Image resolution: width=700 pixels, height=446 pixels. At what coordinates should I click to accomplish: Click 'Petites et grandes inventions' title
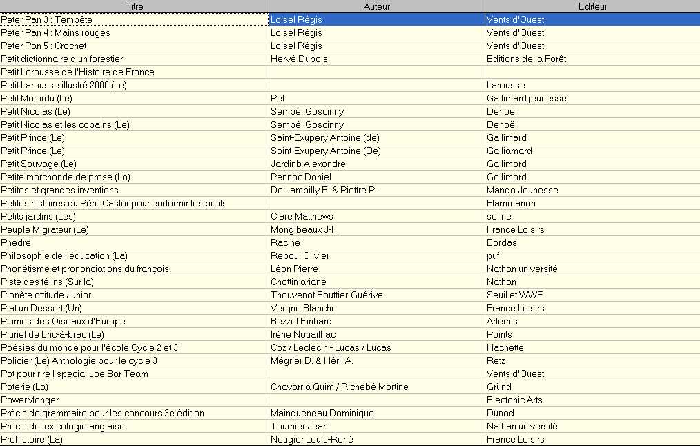tap(59, 190)
